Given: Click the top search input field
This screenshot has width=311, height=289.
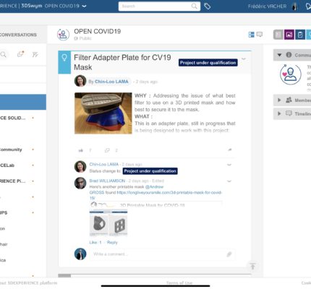Looking at the screenshot, I should point(159,7).
